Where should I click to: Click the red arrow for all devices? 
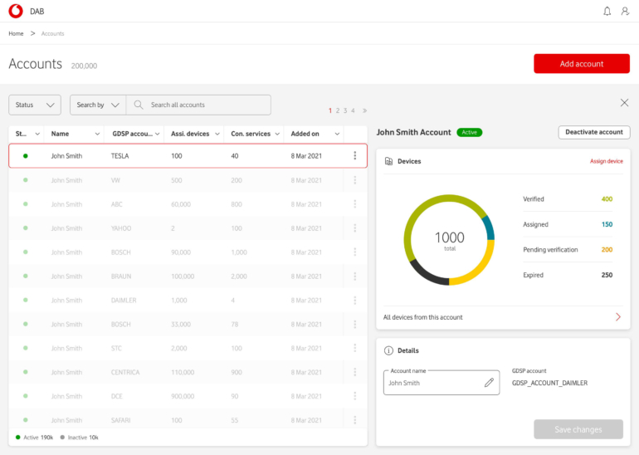click(x=617, y=317)
